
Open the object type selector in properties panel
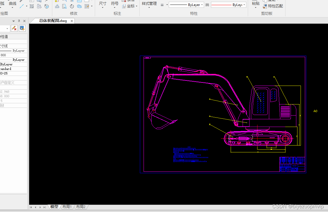click(x=5, y=29)
